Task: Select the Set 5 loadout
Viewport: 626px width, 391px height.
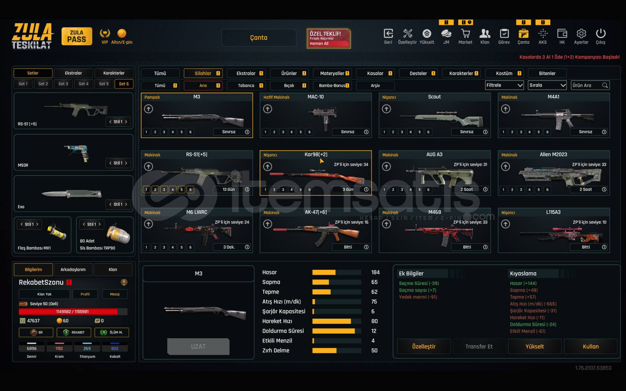Action: (104, 84)
